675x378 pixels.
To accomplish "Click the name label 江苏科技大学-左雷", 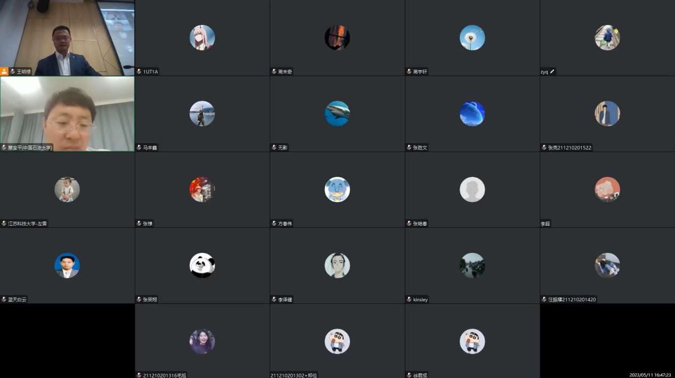I will (x=27, y=224).
